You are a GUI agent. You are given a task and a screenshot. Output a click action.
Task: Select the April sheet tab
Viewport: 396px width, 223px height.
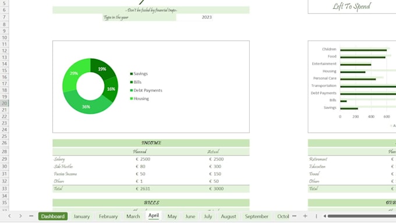point(154,215)
